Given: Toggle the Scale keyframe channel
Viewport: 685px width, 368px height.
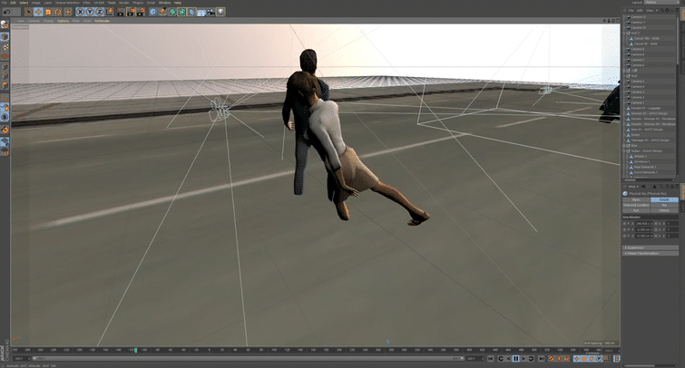Looking at the screenshot, I should point(584,358).
